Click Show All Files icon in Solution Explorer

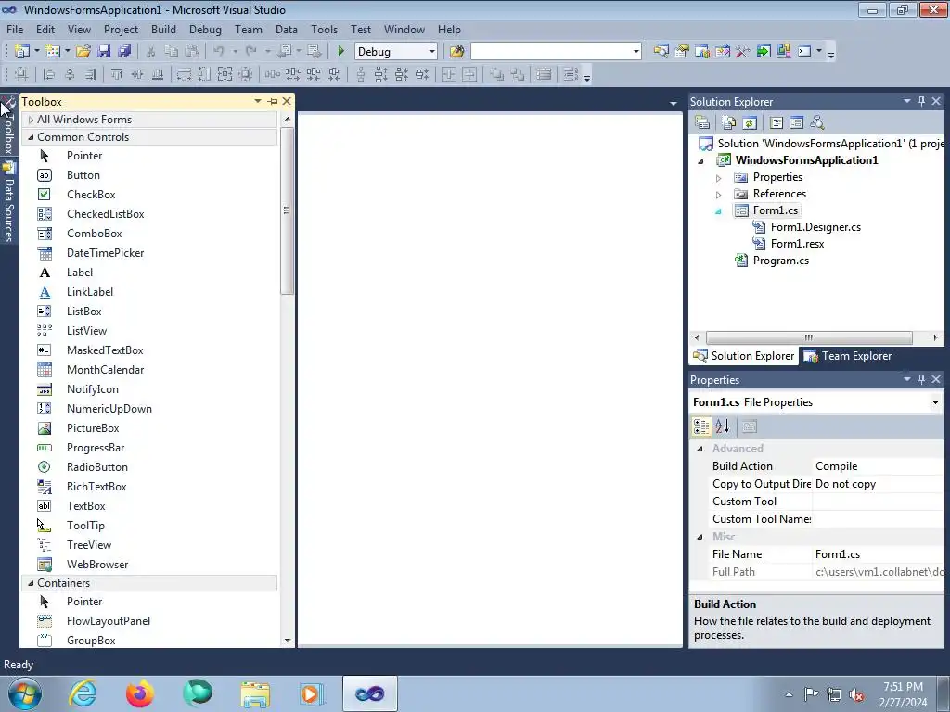coord(729,123)
